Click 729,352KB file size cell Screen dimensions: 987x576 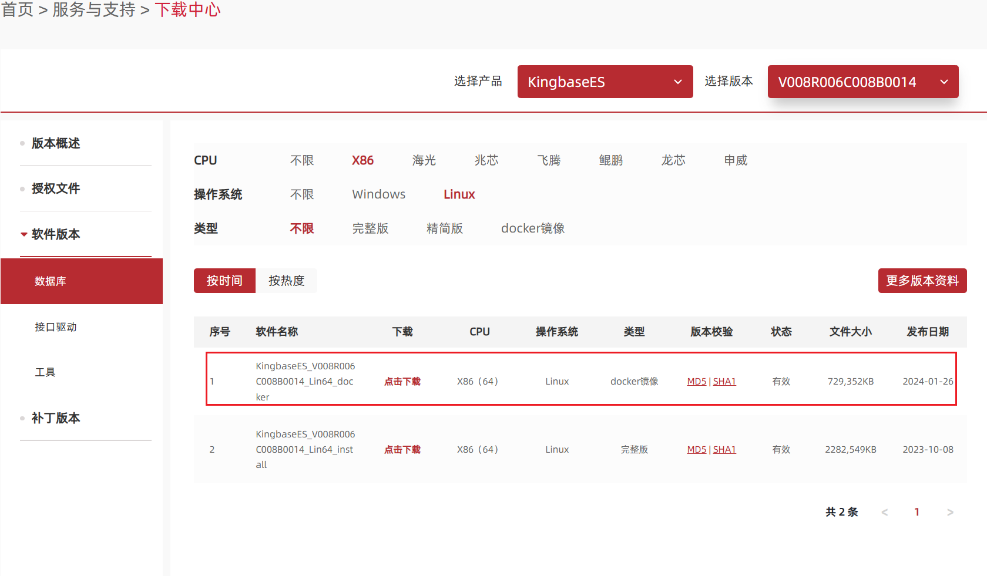click(851, 382)
